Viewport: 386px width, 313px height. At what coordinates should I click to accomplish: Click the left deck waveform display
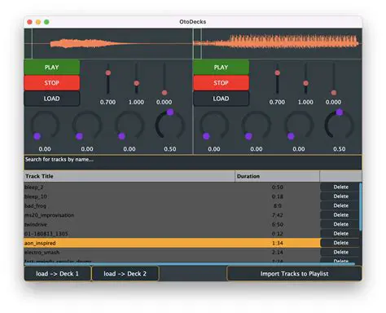pos(108,44)
